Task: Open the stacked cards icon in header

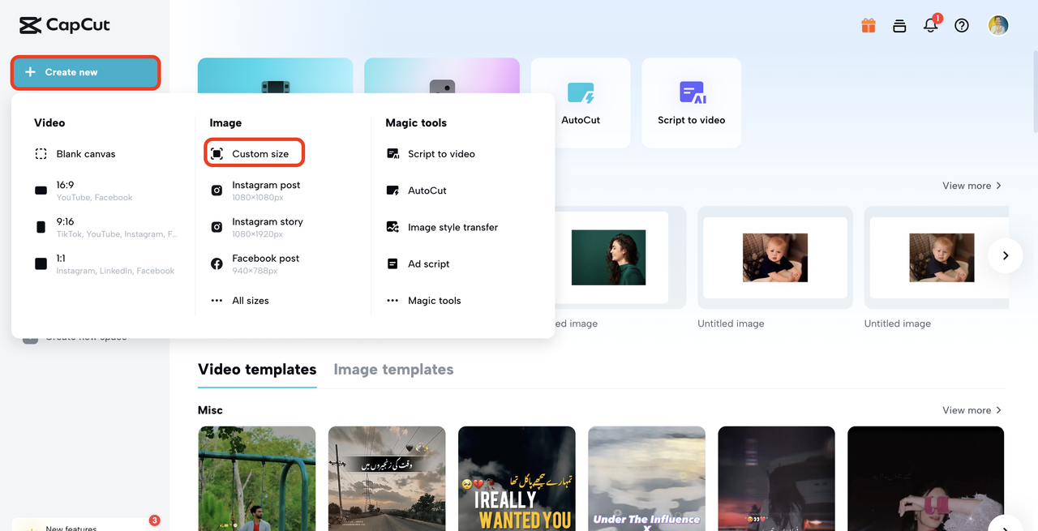Action: coord(899,25)
